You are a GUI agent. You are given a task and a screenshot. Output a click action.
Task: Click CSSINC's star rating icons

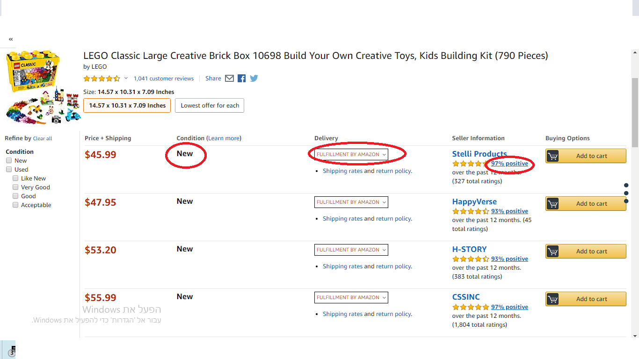tap(471, 307)
